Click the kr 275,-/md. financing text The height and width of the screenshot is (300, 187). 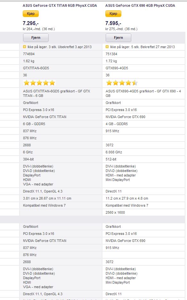121,29
